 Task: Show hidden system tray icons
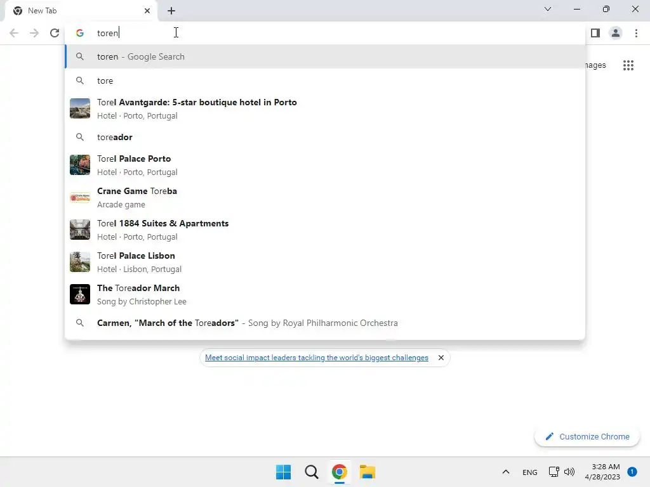click(506, 472)
